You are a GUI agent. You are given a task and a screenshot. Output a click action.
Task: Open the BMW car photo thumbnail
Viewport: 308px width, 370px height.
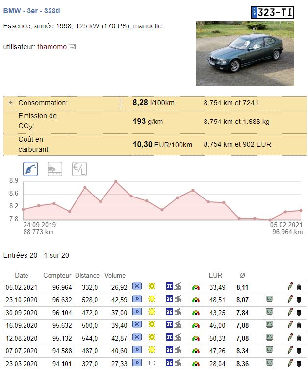[x=245, y=53]
